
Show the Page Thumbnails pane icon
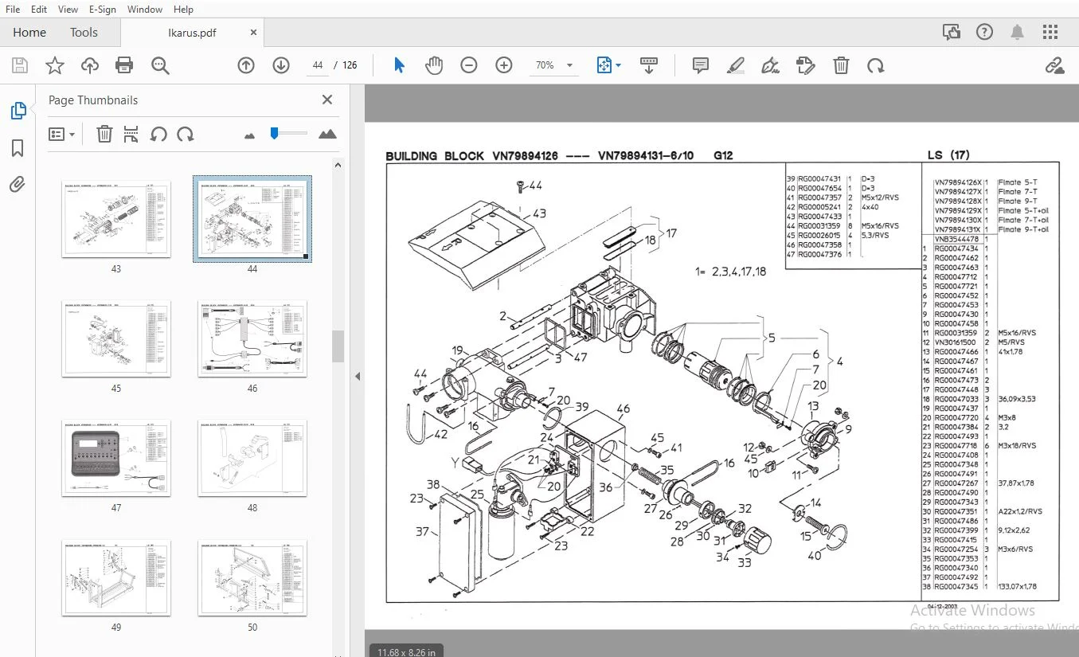(x=18, y=111)
